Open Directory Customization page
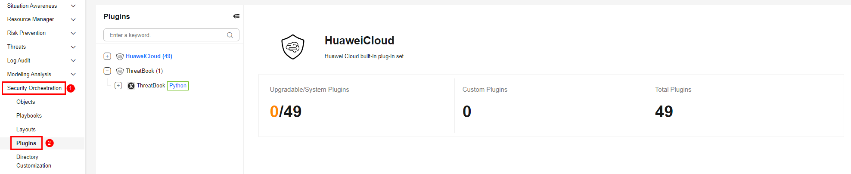The image size is (851, 174). [34, 162]
